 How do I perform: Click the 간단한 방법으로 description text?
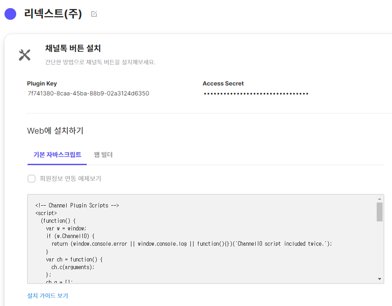(100, 62)
